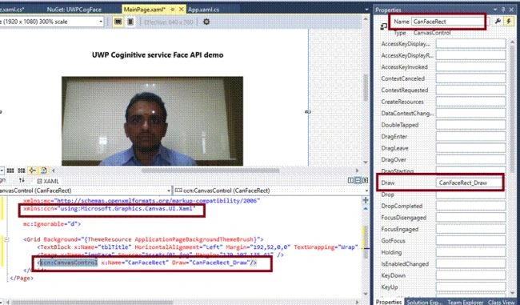Click the KeyDown event input field
The width and height of the screenshot is (520, 305).
[470, 276]
